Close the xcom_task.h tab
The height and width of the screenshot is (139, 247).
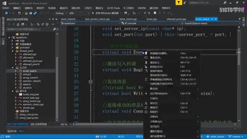point(216,19)
